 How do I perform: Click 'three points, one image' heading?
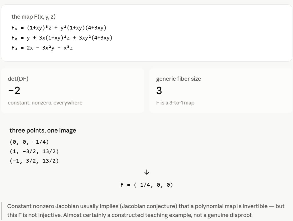point(43,130)
